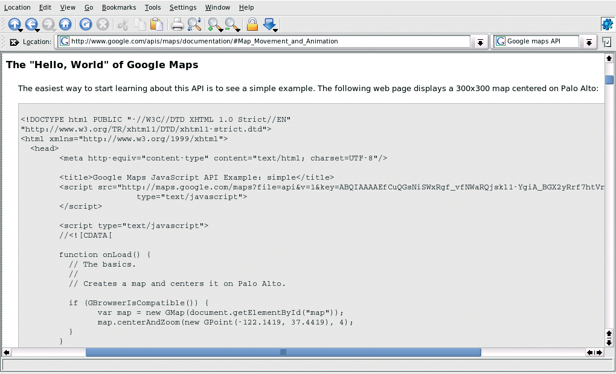Reload the current page
Viewport: 616px width, 374px height.
click(86, 24)
